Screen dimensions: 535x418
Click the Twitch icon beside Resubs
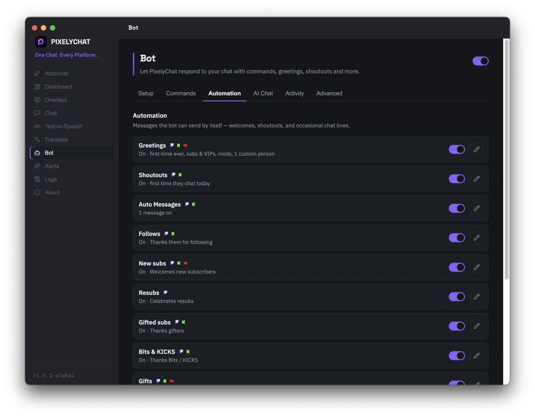[165, 293]
